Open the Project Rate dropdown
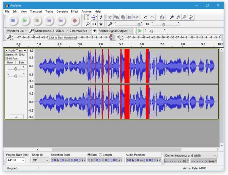This screenshot has height=175, width=228. point(16,160)
